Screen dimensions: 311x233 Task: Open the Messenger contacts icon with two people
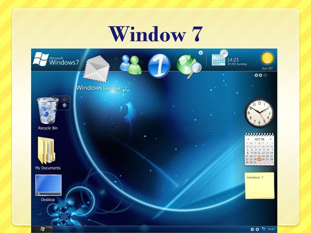point(131,65)
